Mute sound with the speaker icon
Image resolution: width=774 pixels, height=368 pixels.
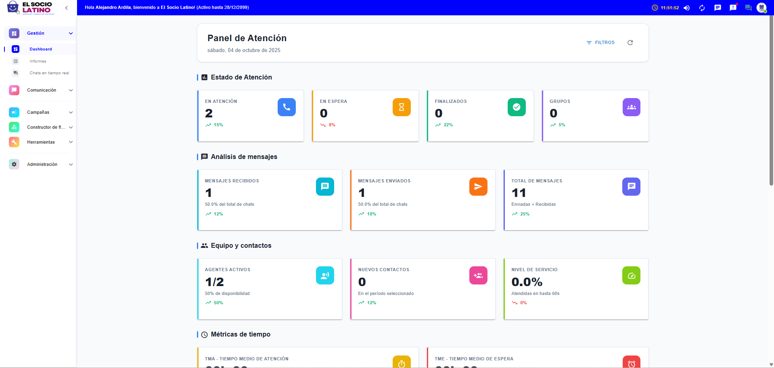tap(686, 8)
